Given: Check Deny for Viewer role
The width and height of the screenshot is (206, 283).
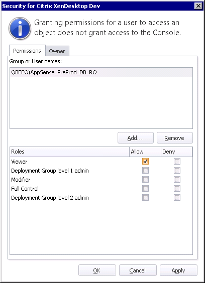Looking at the screenshot, I should pos(177,162).
